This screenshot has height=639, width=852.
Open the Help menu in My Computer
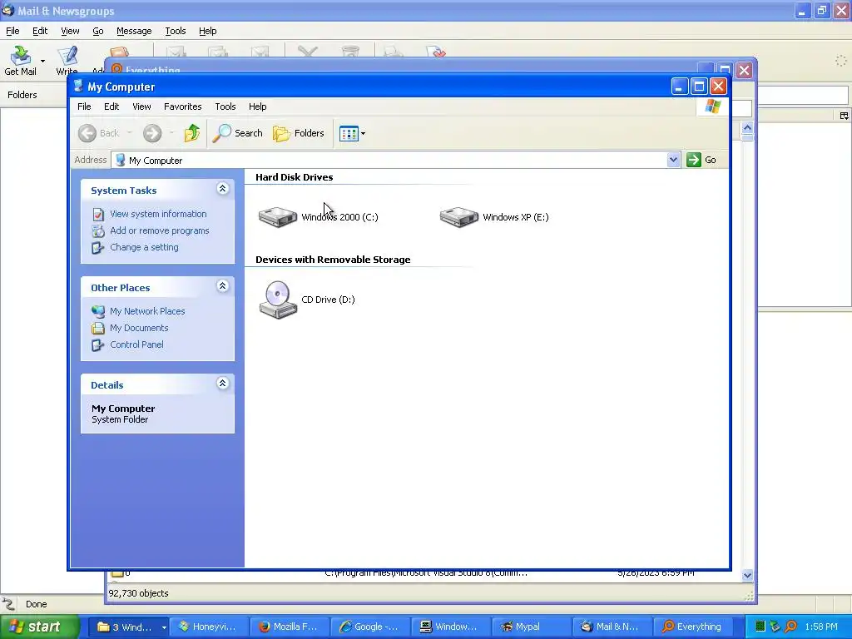pos(258,106)
